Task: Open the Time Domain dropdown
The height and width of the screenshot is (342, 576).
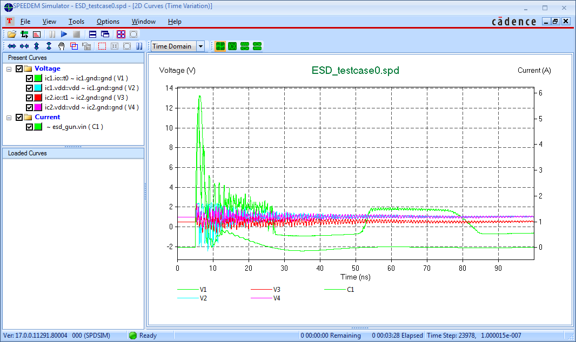Action: click(x=200, y=46)
